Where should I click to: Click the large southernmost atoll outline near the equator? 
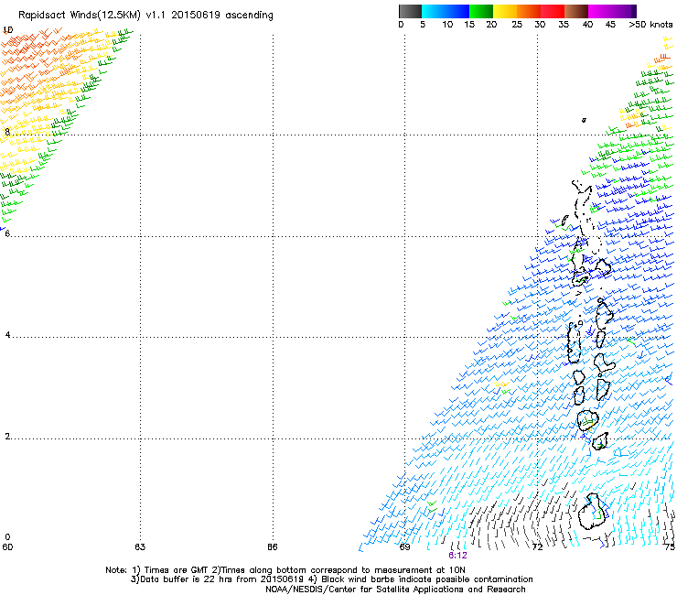[593, 512]
